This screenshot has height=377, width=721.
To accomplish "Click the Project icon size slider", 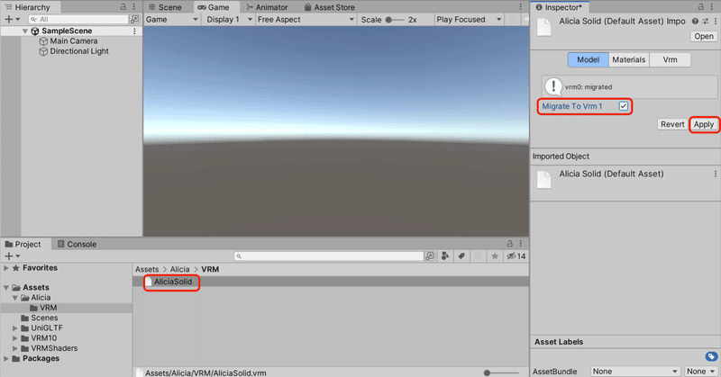I will pyautogui.click(x=502, y=373).
